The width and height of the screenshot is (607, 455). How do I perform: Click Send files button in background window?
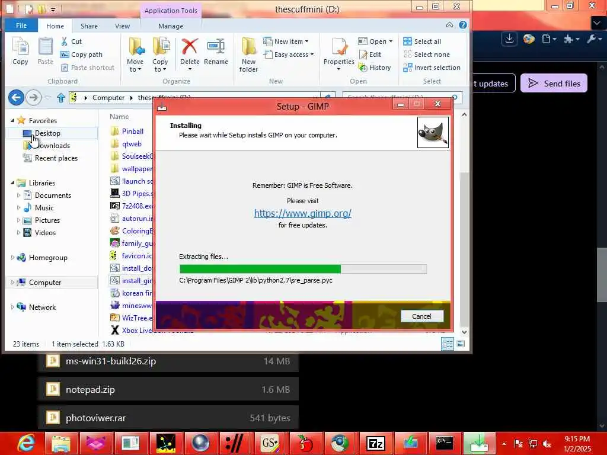[x=554, y=83]
